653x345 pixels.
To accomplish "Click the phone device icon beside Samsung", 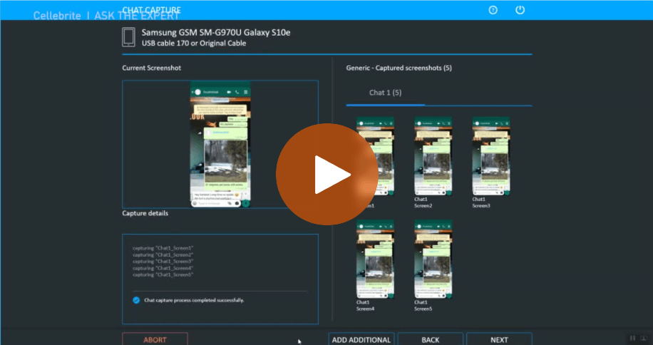I will point(129,37).
